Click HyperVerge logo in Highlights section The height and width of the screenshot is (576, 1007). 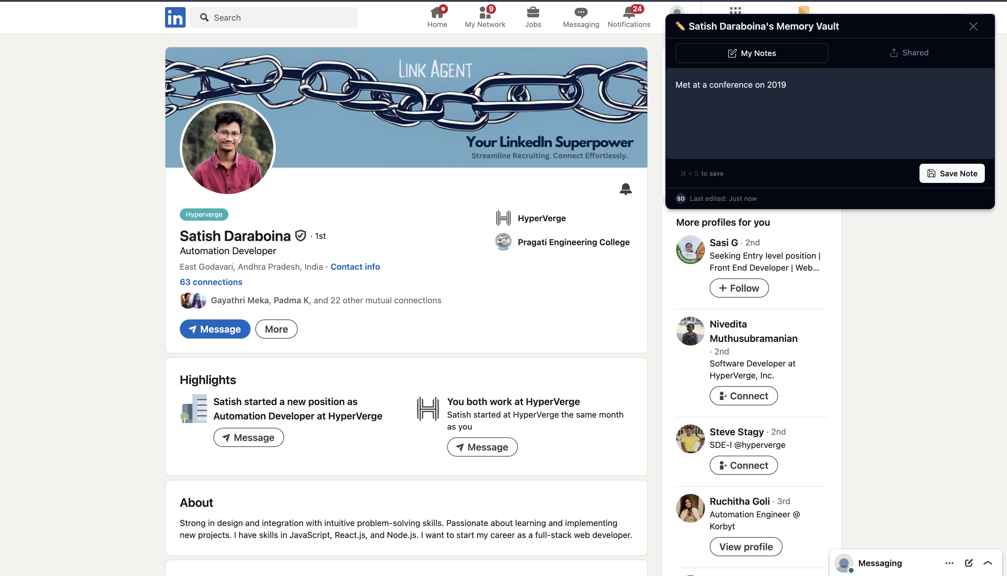(x=428, y=409)
